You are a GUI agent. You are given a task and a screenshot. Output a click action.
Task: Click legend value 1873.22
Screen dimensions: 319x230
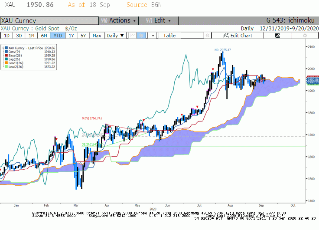point(50,67)
